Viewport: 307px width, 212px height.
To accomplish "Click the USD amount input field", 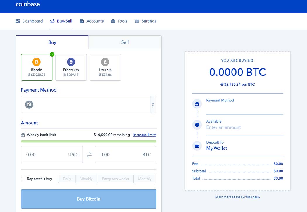I will 52,155.
